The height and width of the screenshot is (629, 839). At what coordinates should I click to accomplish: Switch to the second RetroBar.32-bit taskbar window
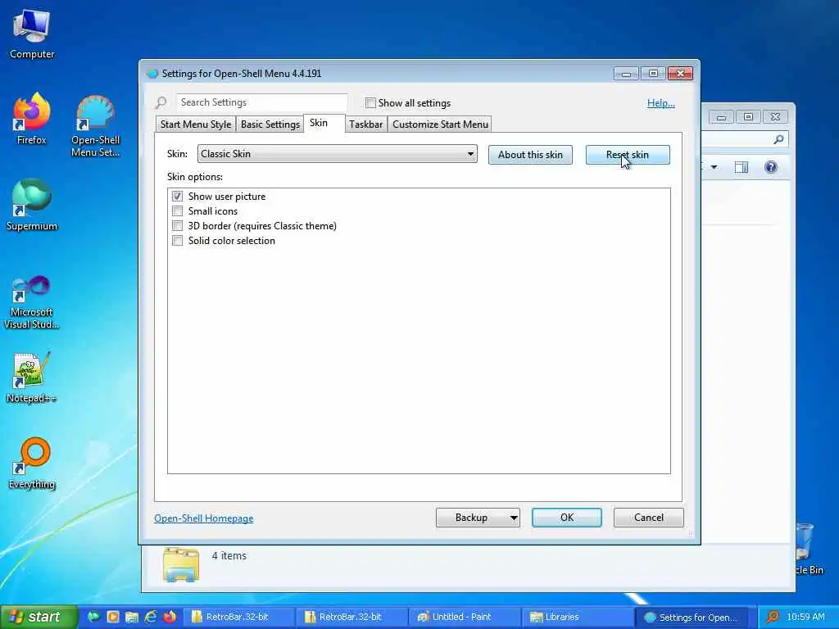351,617
